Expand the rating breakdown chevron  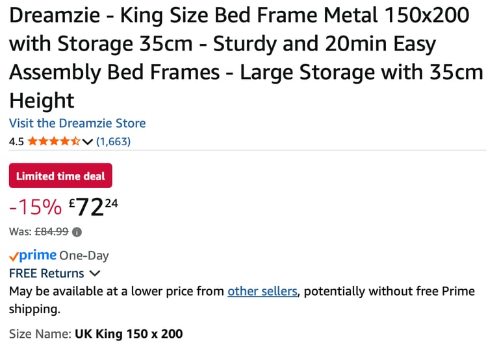87,141
